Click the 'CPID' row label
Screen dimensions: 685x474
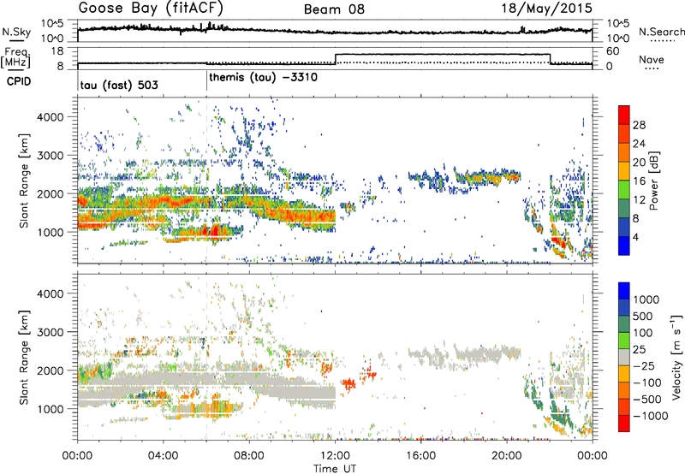click(19, 81)
